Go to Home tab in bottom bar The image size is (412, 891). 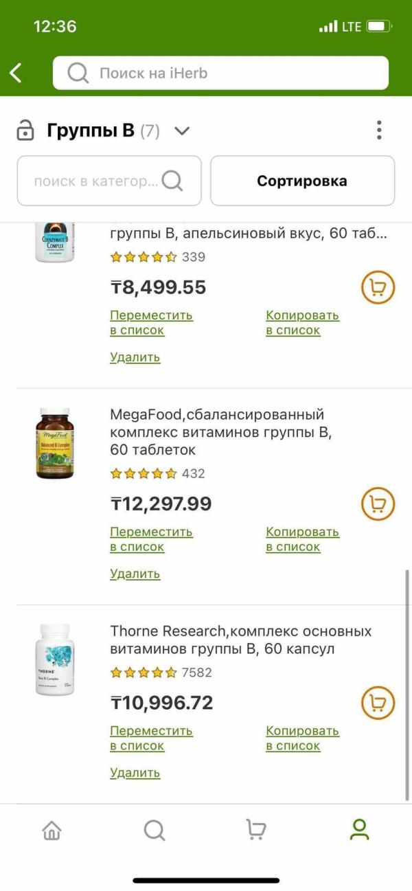pos(51,830)
